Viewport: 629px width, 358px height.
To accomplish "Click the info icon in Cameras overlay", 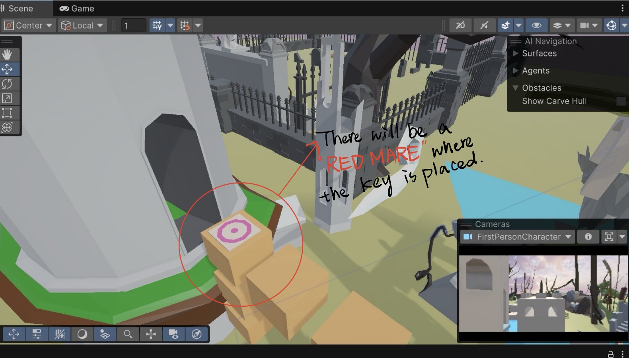I will pos(588,237).
